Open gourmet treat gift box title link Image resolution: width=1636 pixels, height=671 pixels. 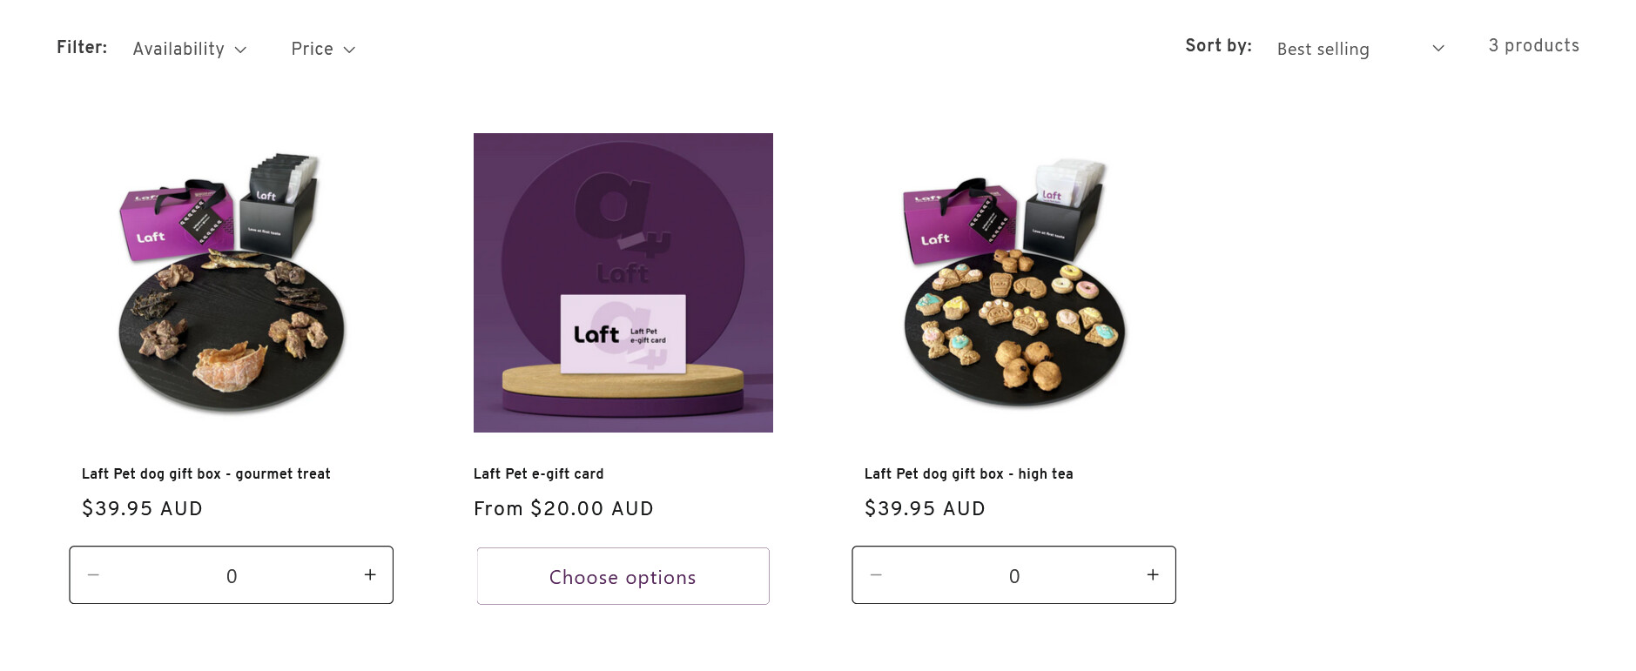206,473
